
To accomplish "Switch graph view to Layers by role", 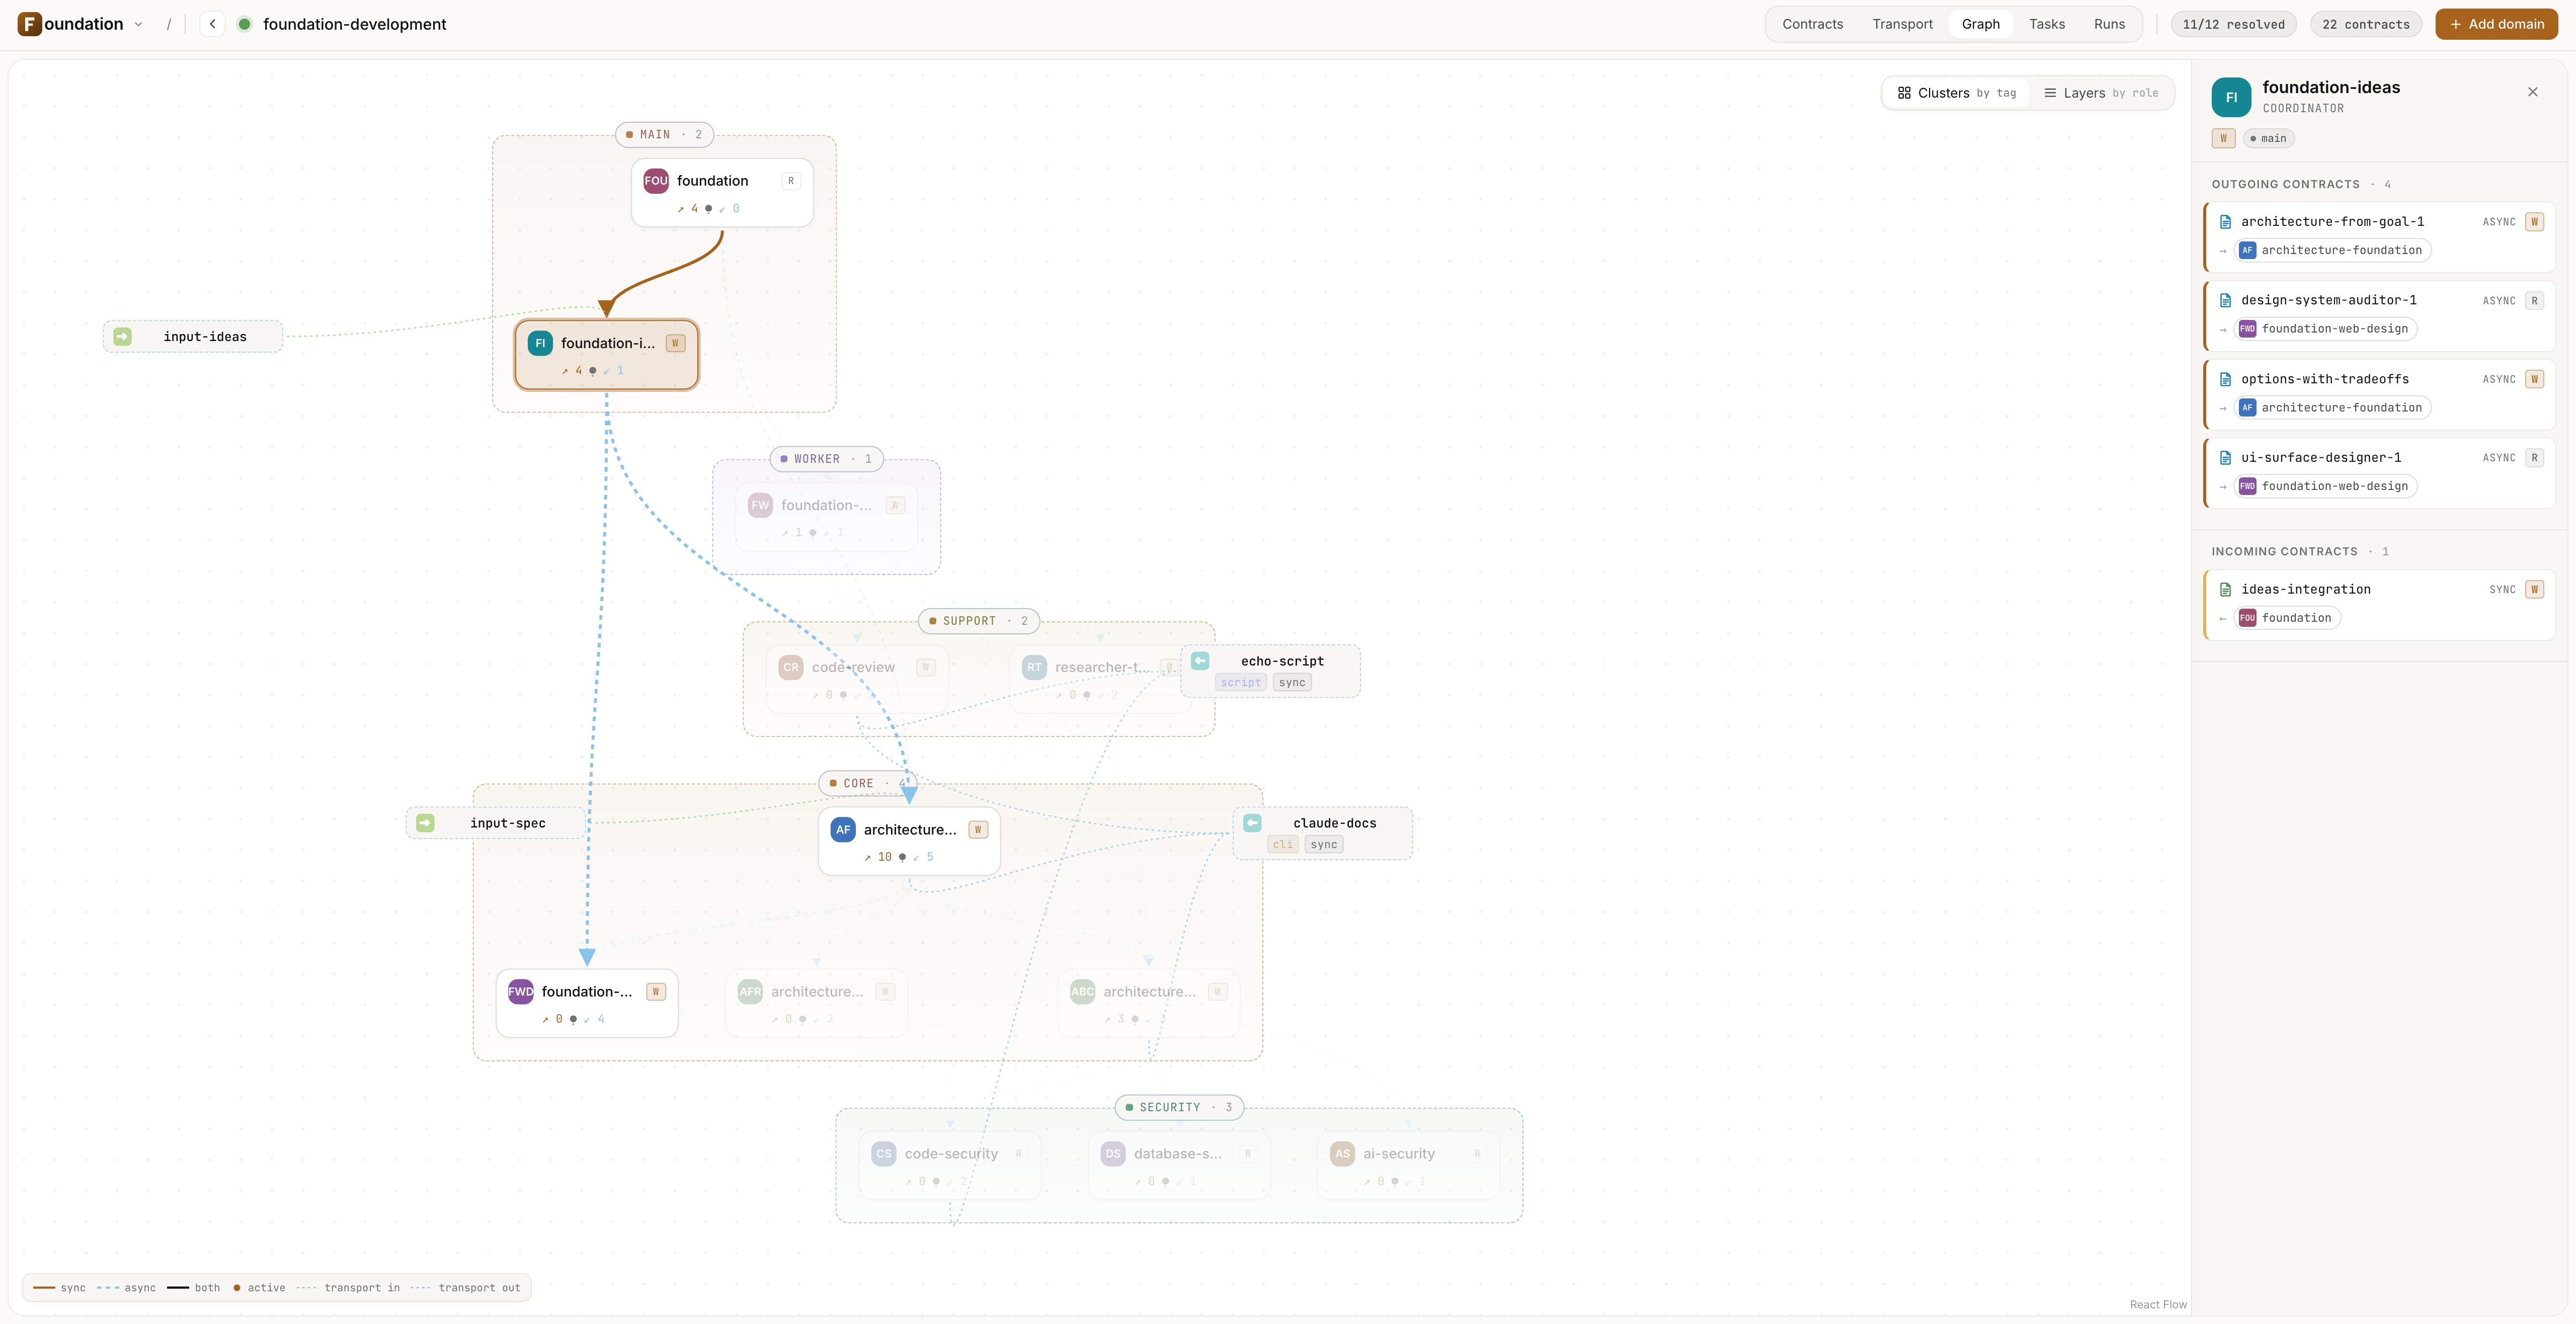I will pos(2100,93).
